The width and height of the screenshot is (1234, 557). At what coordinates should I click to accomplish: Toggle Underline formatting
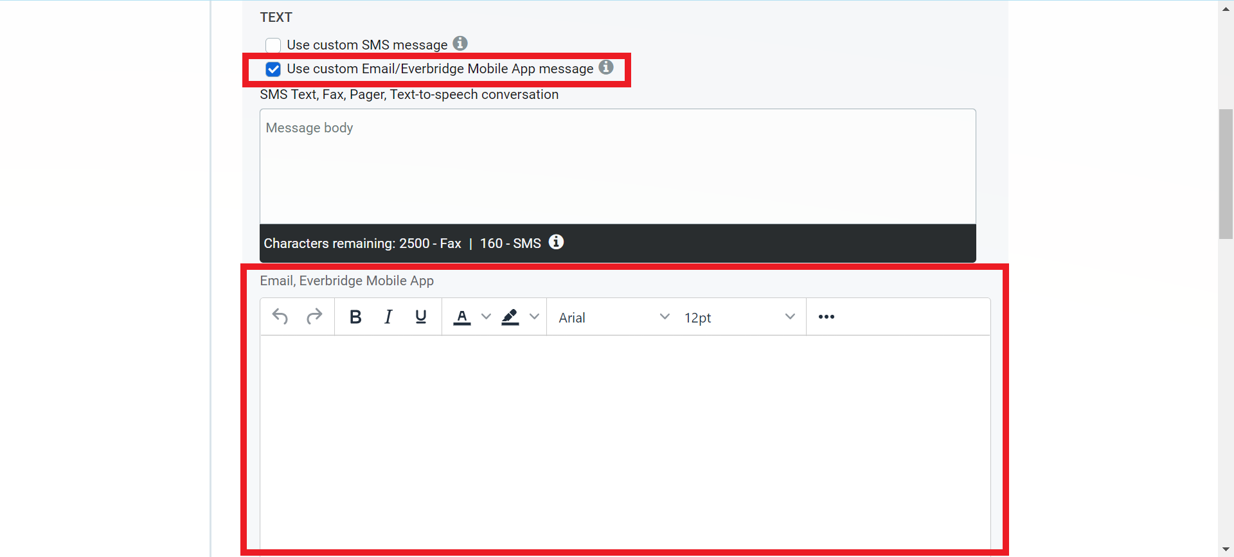click(421, 317)
